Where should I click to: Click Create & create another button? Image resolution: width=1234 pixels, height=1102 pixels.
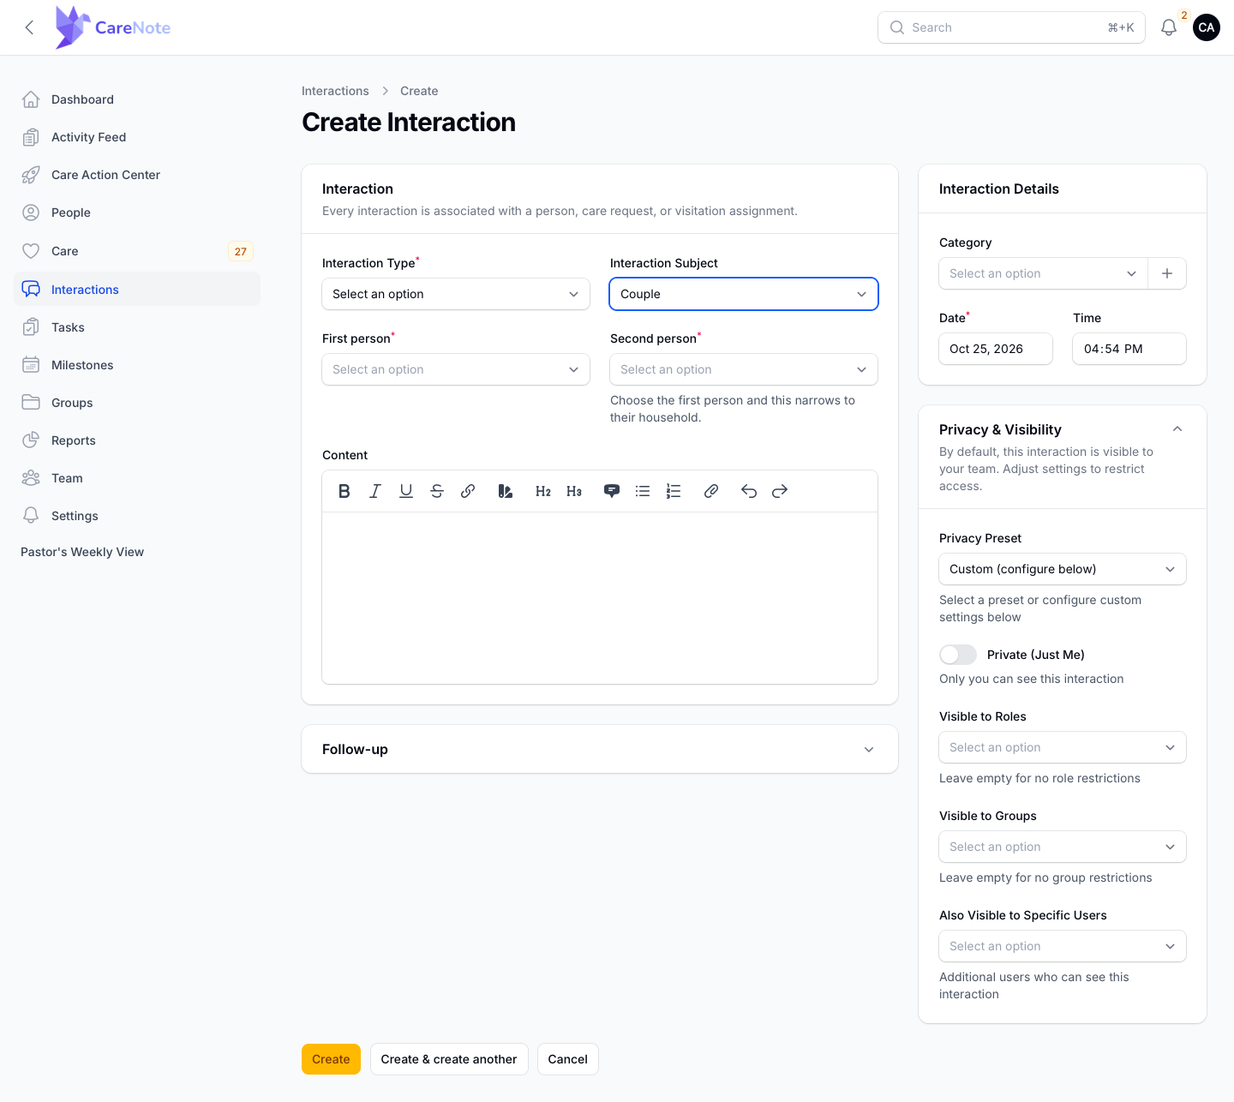coord(449,1059)
